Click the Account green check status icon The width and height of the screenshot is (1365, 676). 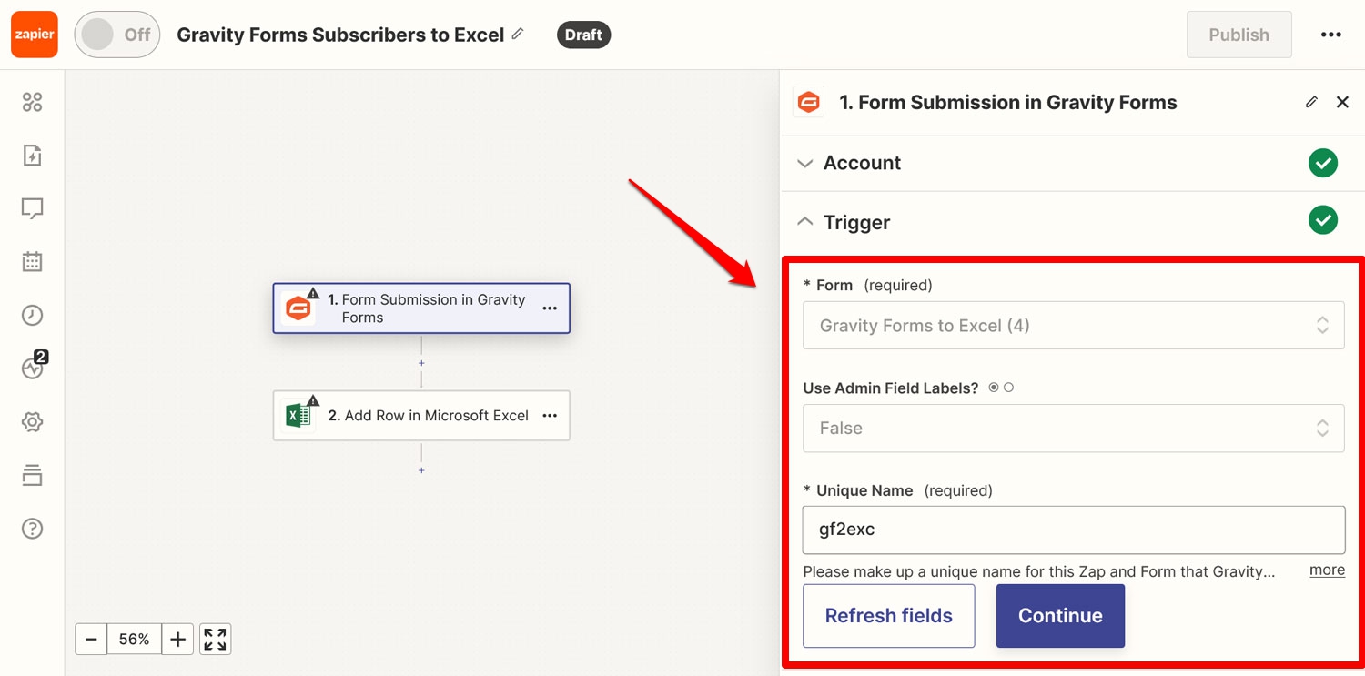pos(1323,164)
